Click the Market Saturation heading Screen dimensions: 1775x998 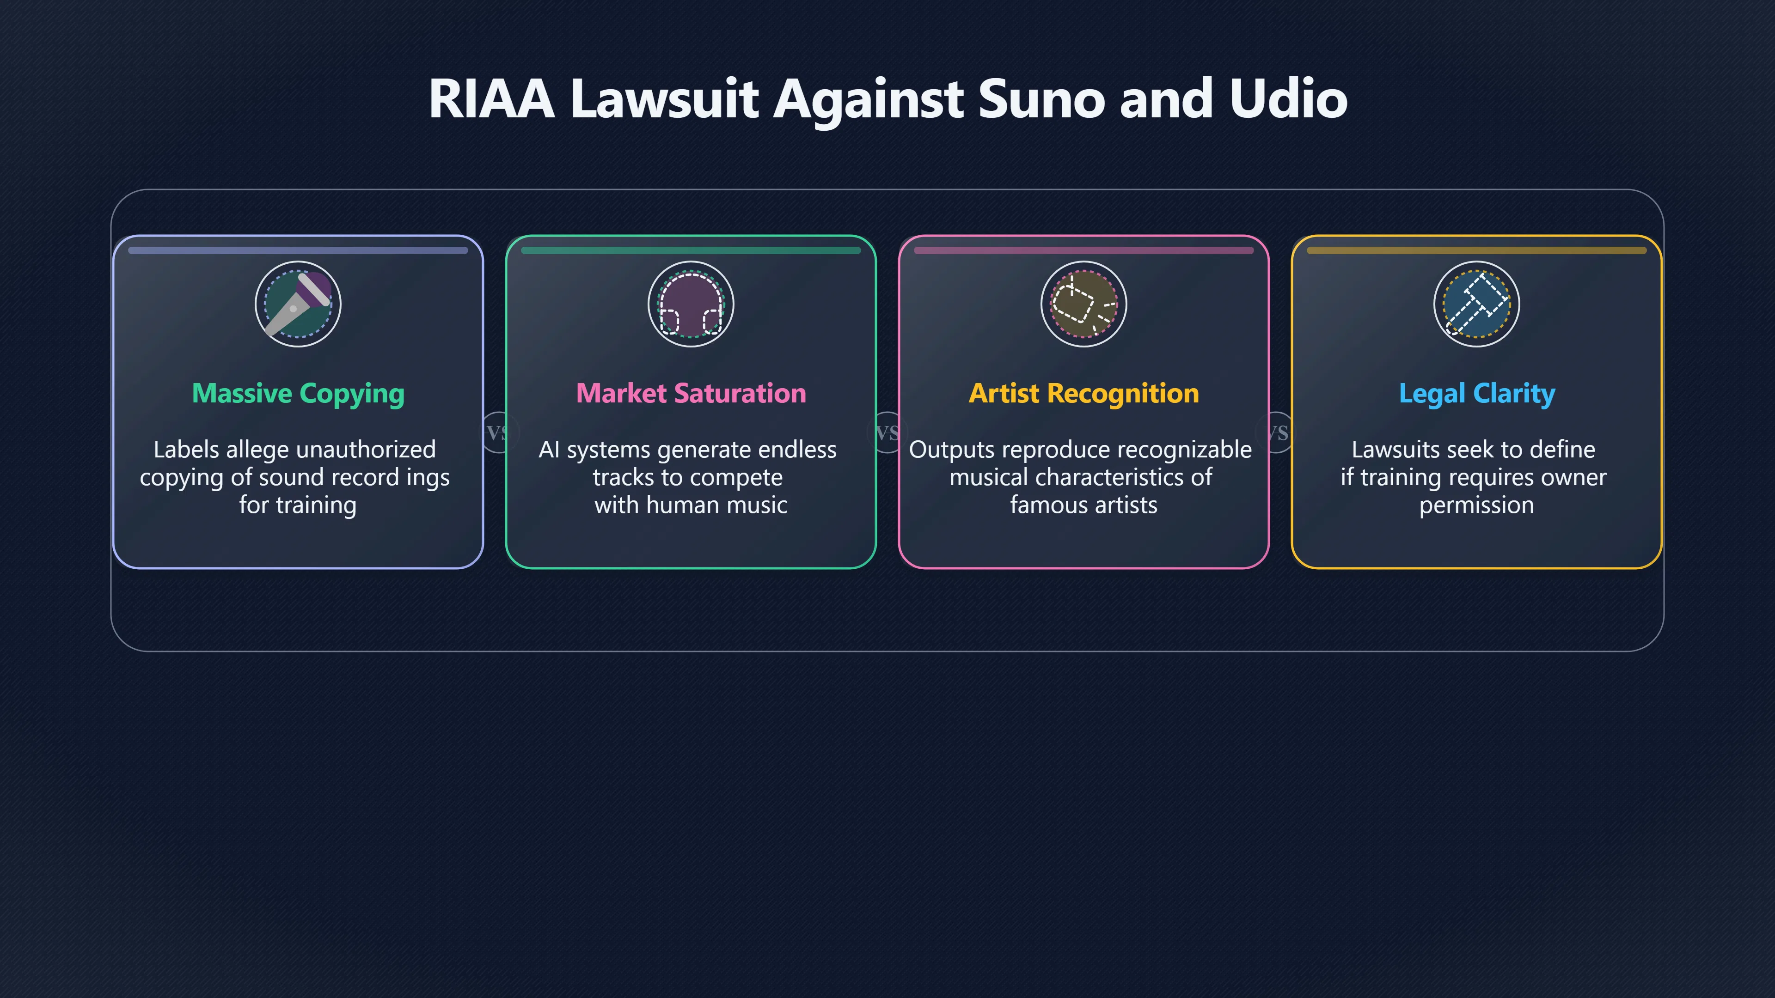point(691,393)
